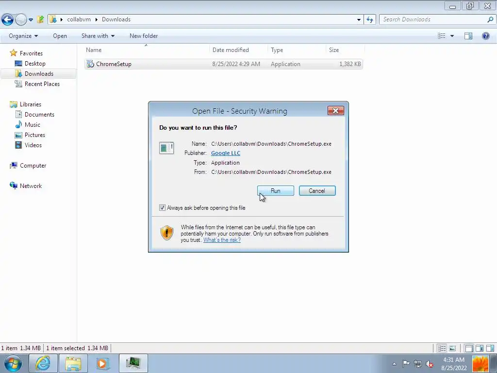Click the security shield warning icon
This screenshot has height=373, width=497.
(x=167, y=233)
